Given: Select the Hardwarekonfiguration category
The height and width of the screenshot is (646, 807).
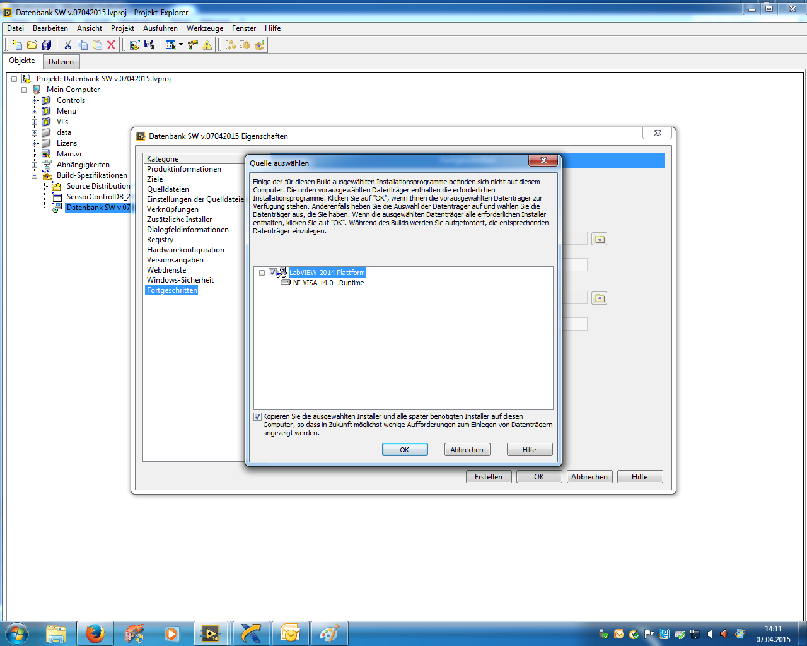Looking at the screenshot, I should tap(185, 250).
